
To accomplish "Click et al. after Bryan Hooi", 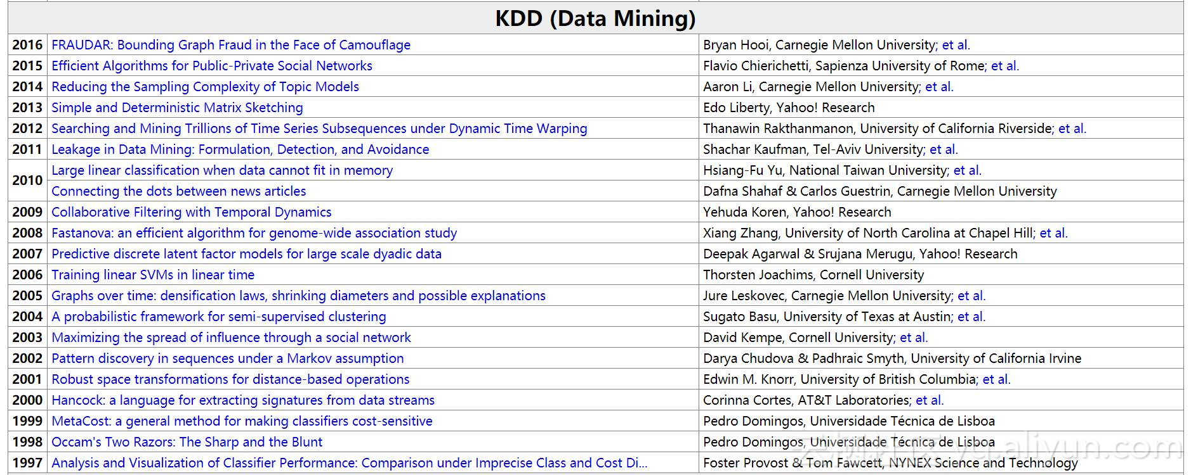I will [x=956, y=45].
